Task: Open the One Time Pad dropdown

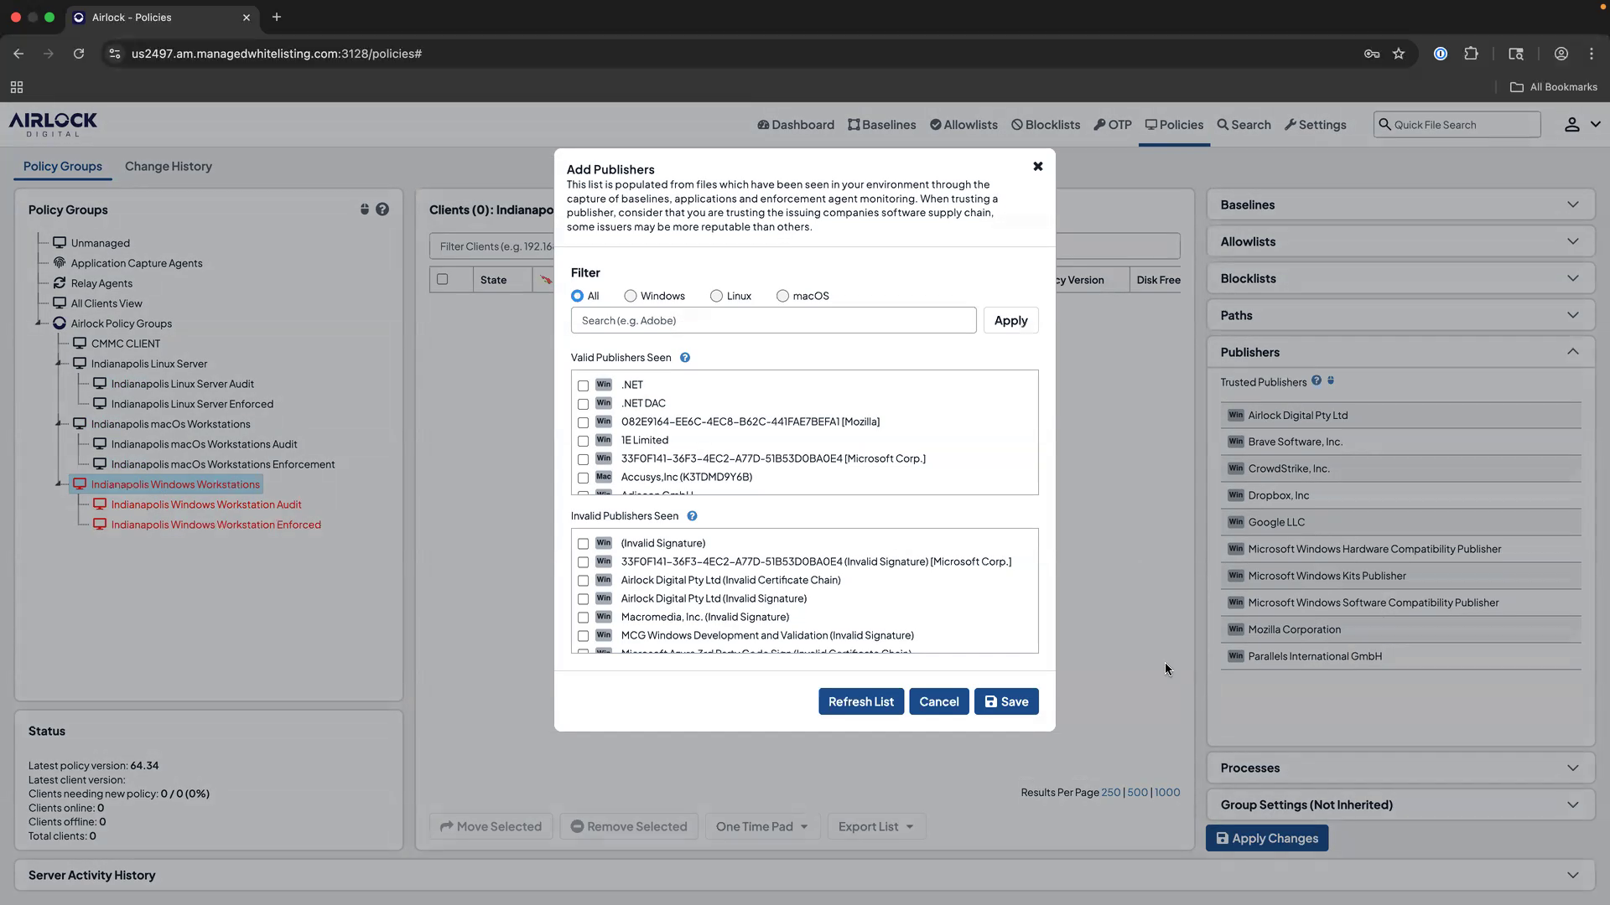Action: [761, 826]
